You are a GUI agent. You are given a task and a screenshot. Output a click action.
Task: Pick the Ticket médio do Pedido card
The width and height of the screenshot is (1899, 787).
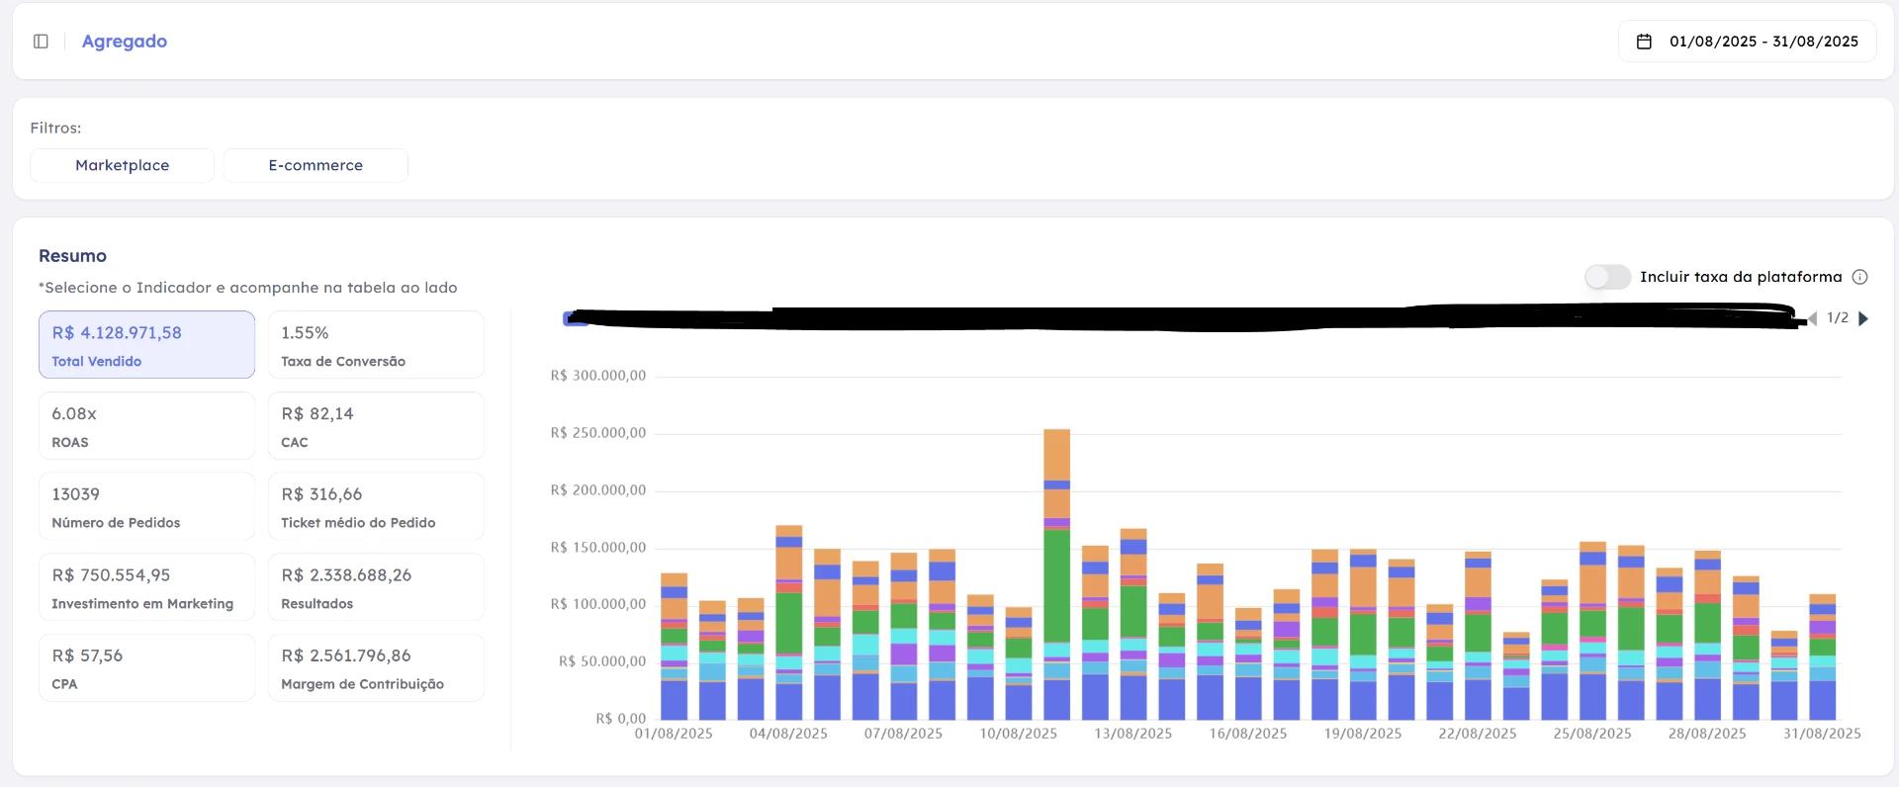coord(376,506)
